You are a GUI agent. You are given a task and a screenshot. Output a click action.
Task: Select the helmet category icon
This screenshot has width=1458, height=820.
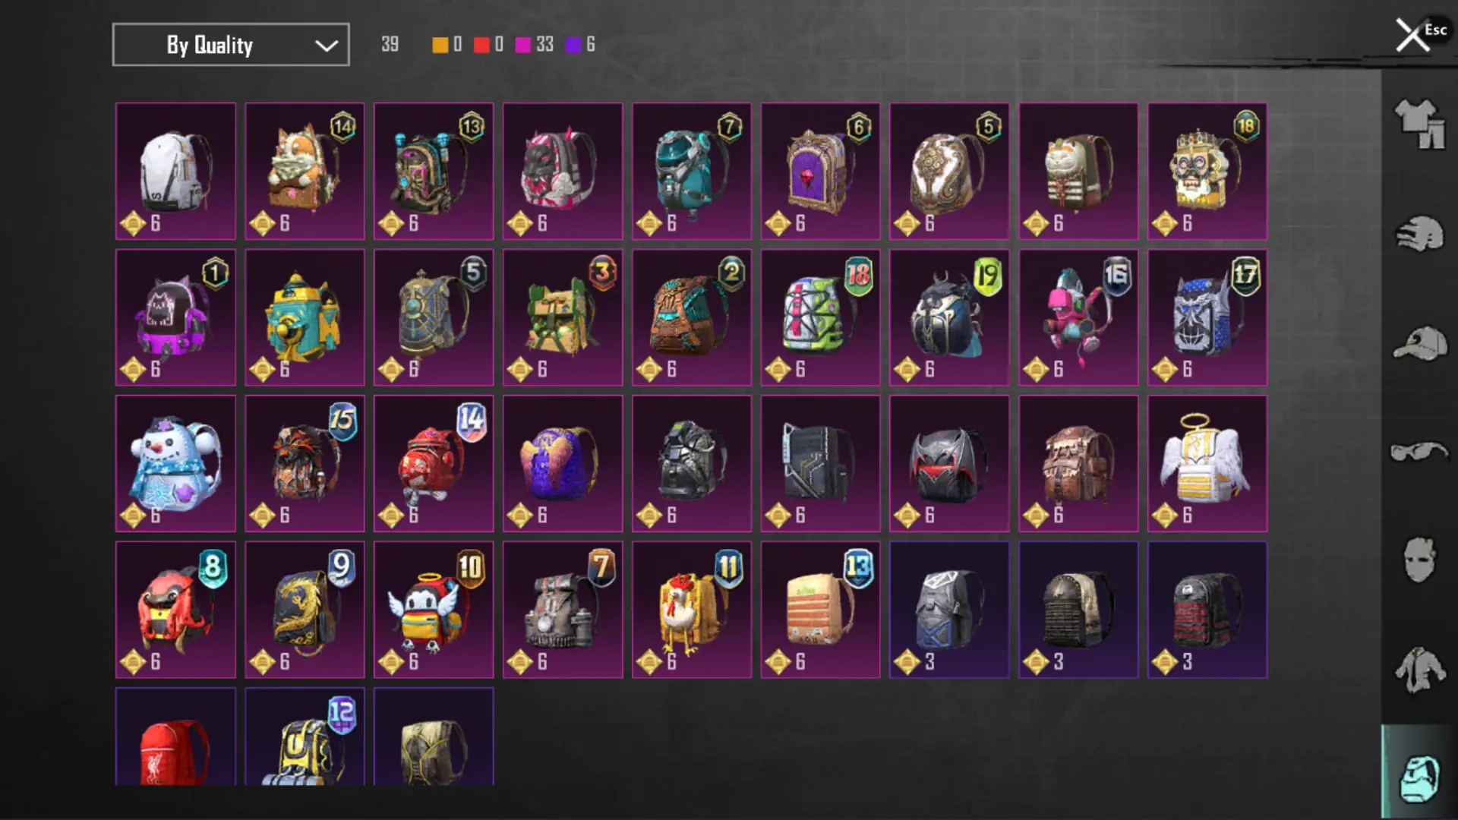1419,233
